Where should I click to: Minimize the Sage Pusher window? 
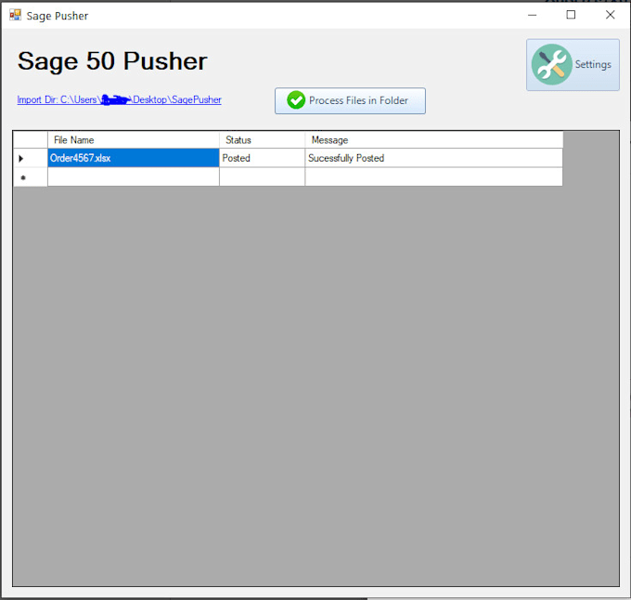[x=533, y=15]
